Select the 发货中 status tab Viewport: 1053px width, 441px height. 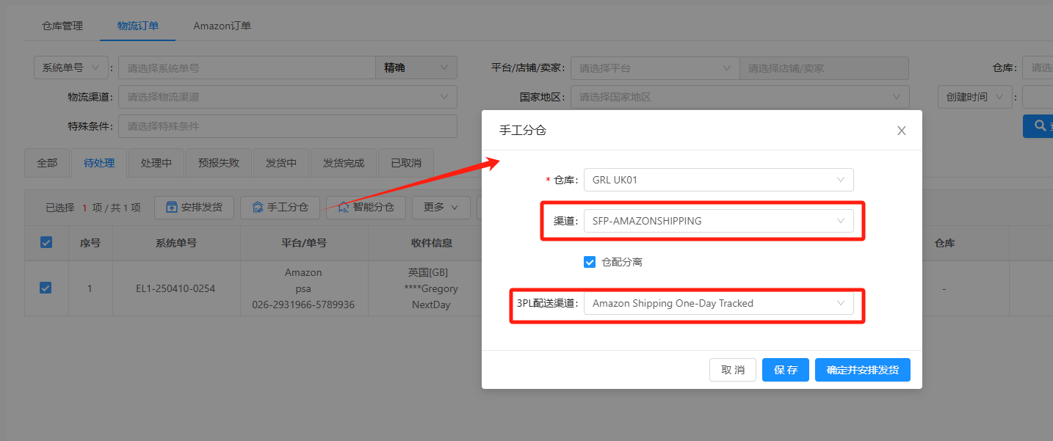[x=281, y=163]
